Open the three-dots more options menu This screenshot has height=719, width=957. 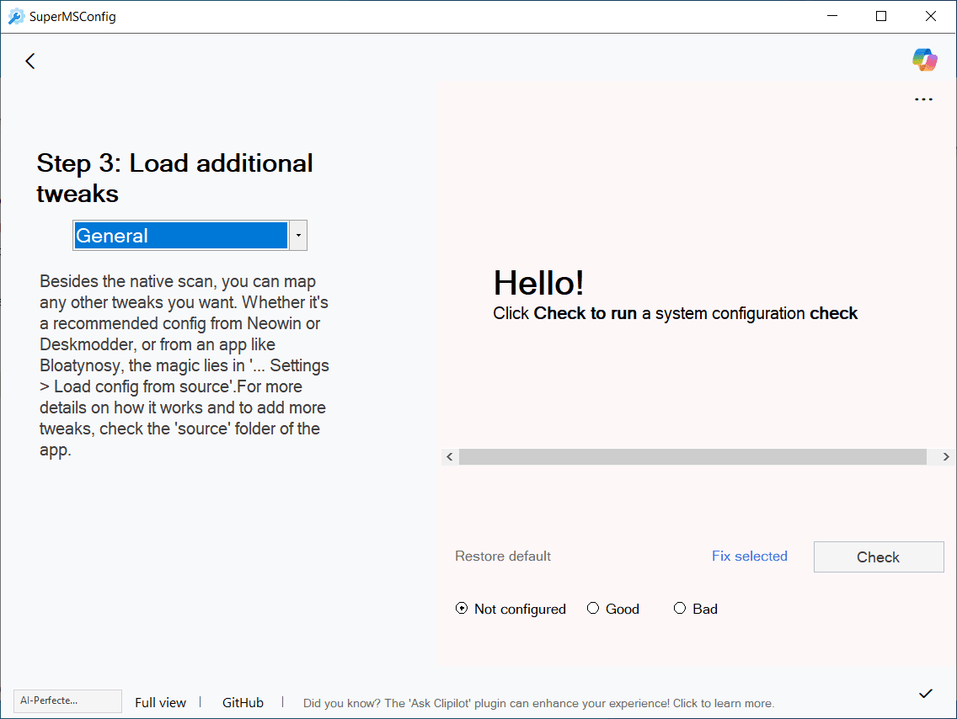tap(923, 99)
